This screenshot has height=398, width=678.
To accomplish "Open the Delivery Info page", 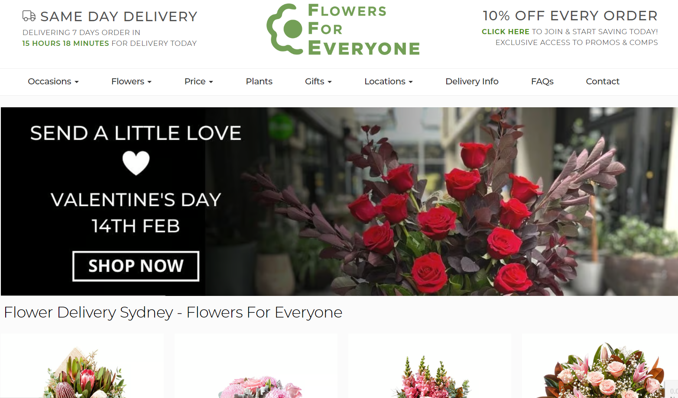I will tap(472, 81).
